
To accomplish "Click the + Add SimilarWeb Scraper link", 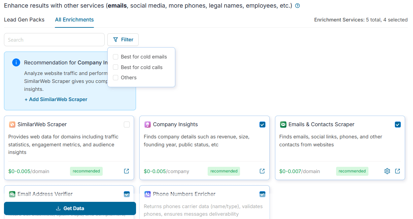I will coord(56,99).
